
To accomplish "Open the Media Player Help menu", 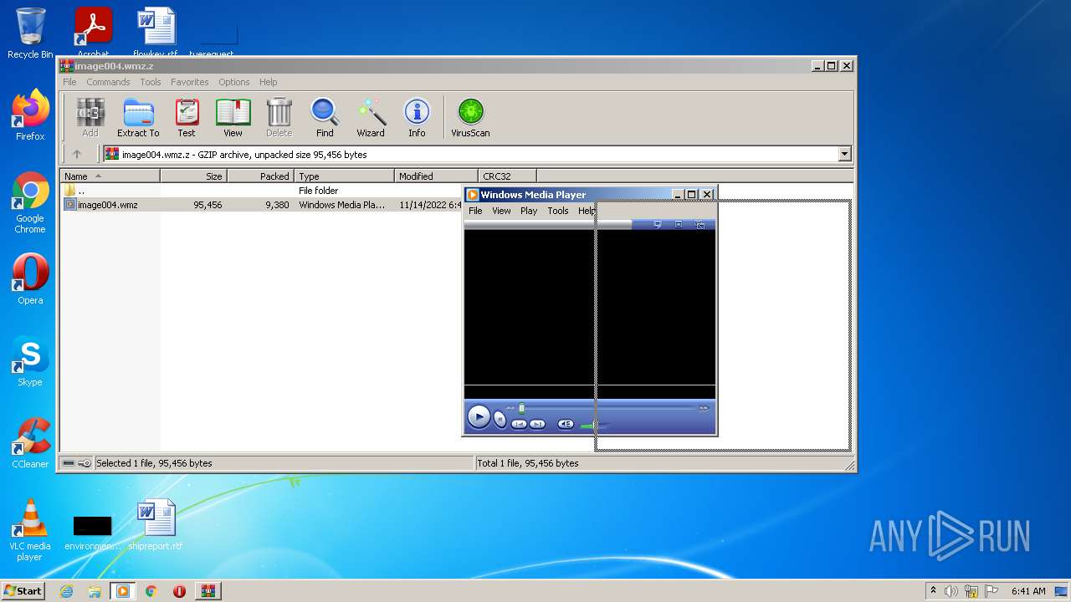I will (587, 211).
